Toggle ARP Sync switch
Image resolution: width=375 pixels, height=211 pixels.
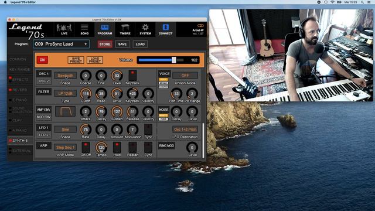coord(148,147)
